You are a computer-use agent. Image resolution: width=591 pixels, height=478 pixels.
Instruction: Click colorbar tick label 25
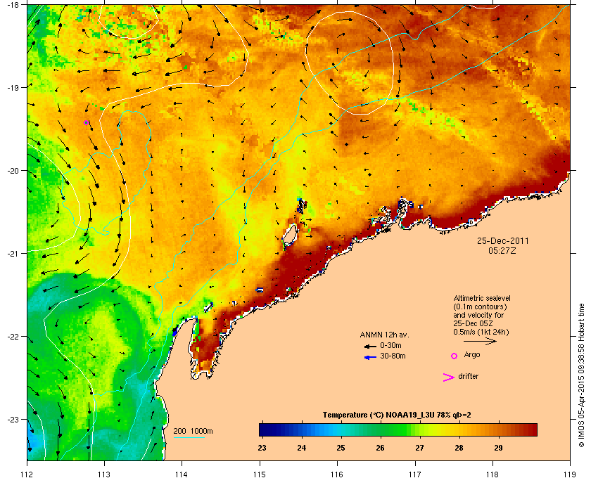point(341,448)
